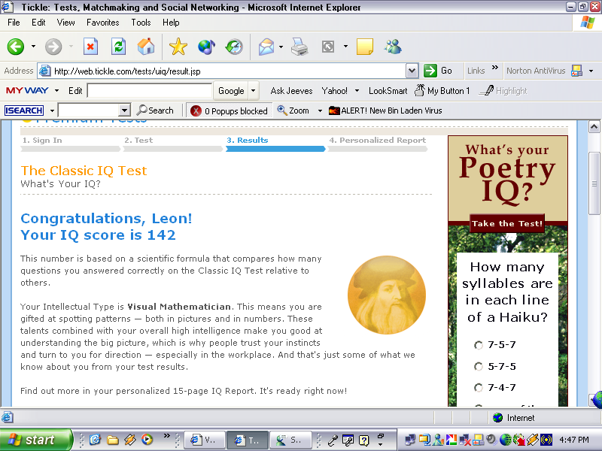This screenshot has width=602, height=451.
Task: Open the History clock icon
Action: pyautogui.click(x=234, y=47)
